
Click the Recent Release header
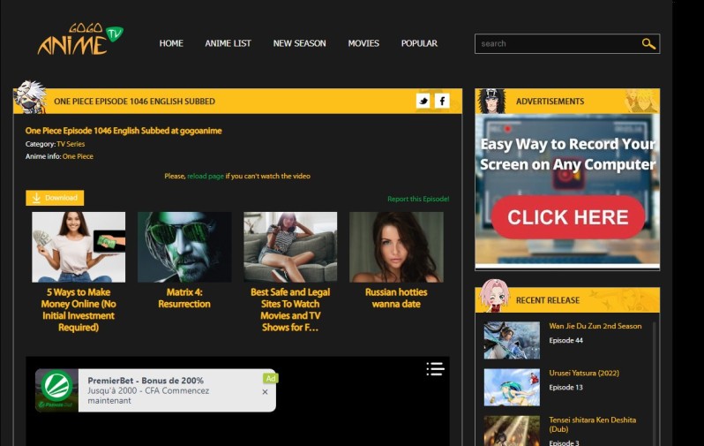click(567, 300)
